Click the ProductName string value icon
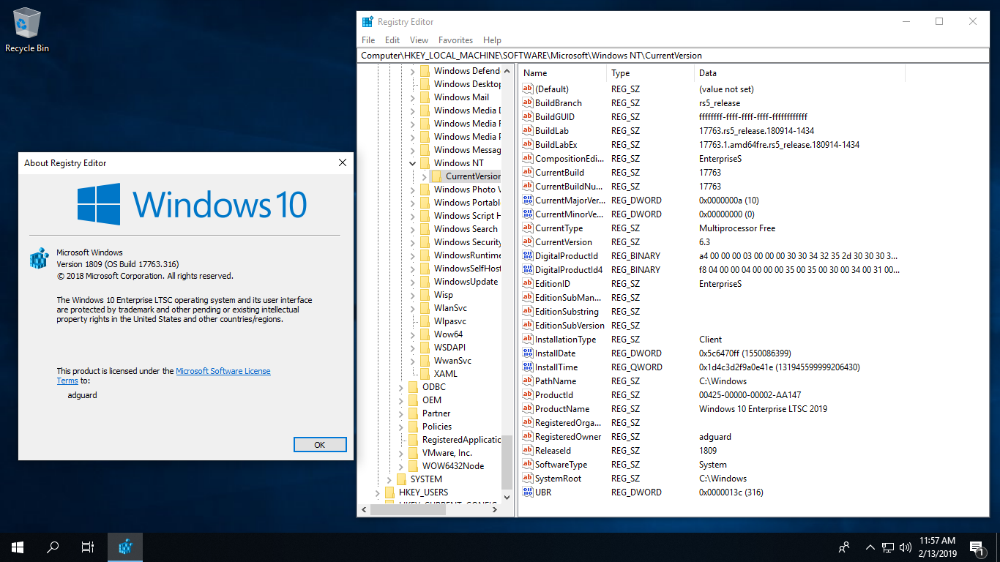This screenshot has height=562, width=1000. click(528, 408)
